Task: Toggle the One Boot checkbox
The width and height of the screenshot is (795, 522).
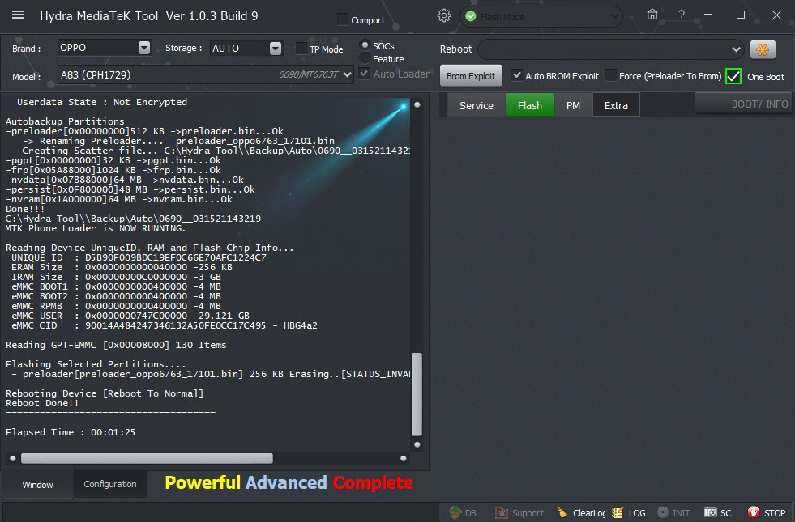Action: pyautogui.click(x=733, y=76)
